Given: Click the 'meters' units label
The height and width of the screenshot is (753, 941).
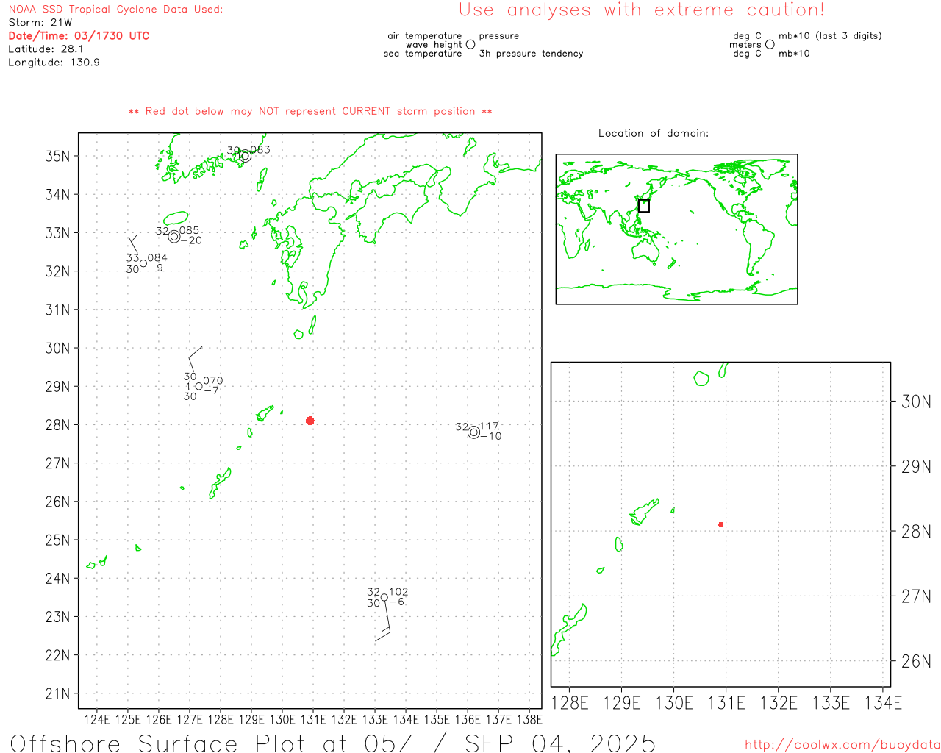Looking at the screenshot, I should tap(745, 44).
